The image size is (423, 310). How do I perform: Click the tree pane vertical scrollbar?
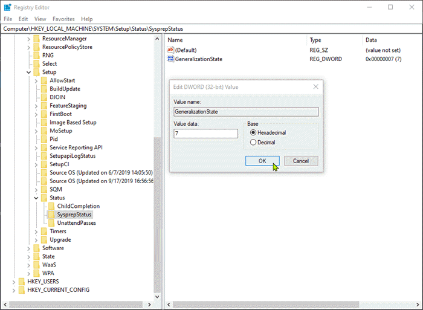coord(158,181)
